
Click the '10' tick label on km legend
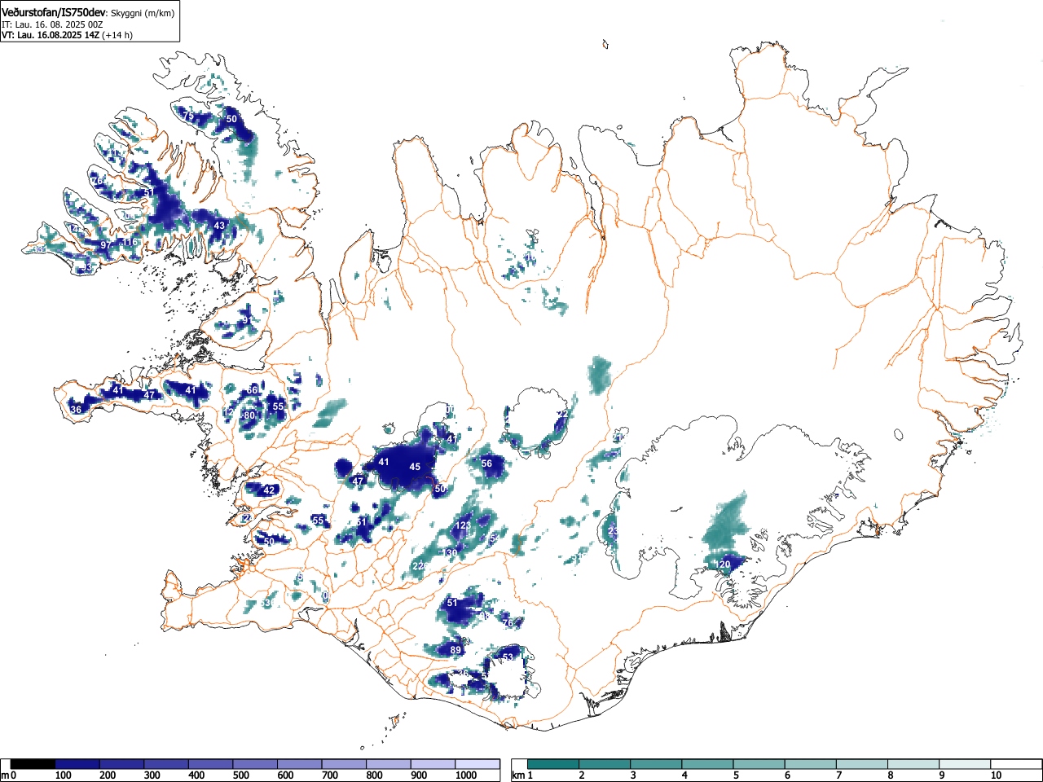pyautogui.click(x=995, y=775)
